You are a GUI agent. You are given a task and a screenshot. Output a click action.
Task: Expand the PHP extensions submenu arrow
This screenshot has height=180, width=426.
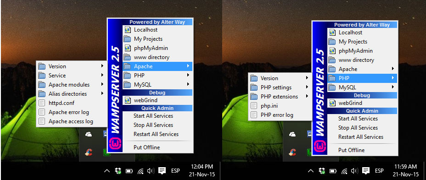click(x=307, y=96)
